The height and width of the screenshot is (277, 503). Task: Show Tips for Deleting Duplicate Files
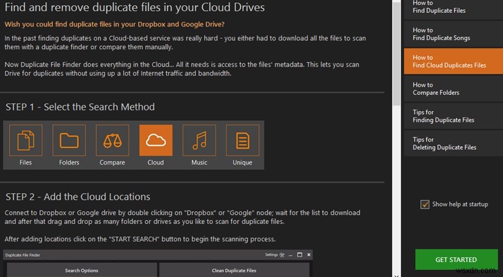(453, 143)
